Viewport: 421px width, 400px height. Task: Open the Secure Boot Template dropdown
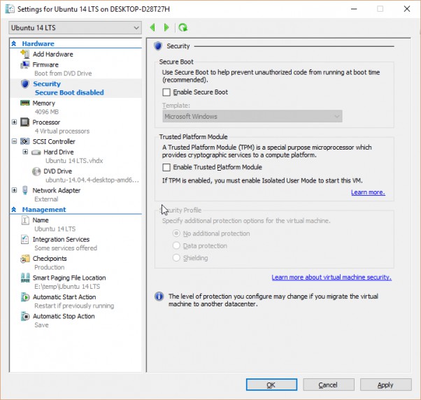(x=252, y=117)
